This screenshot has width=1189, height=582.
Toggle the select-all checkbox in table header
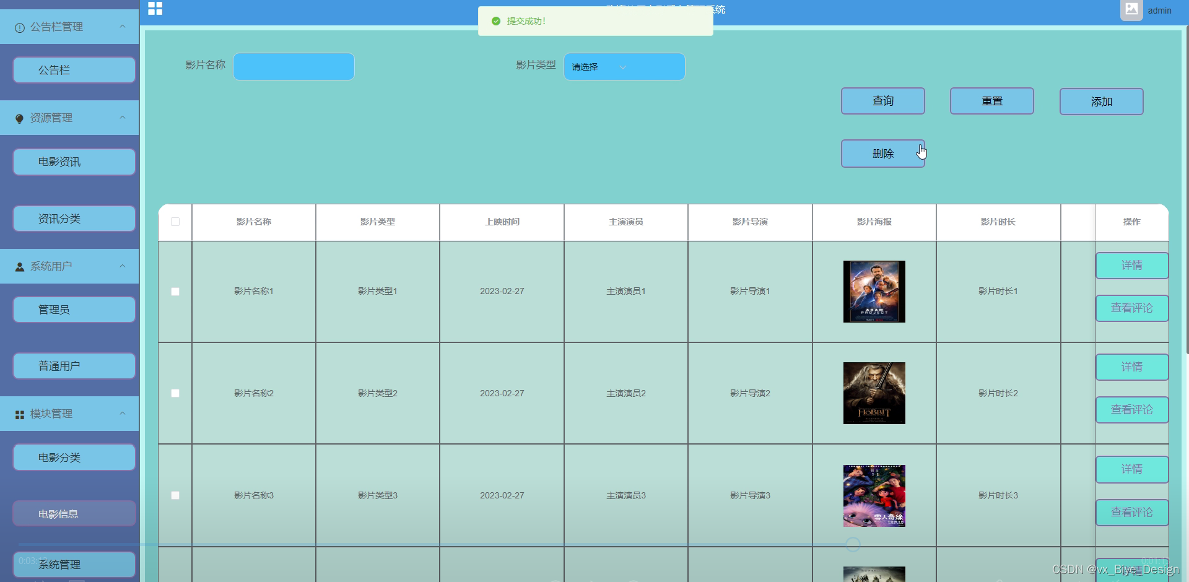click(175, 222)
